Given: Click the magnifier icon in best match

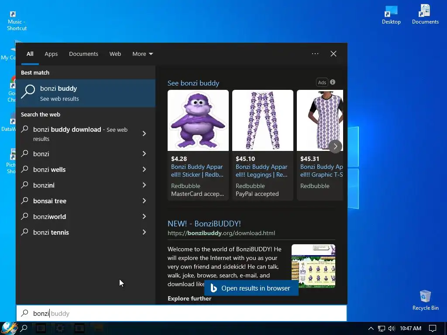Looking at the screenshot, I should [28, 92].
